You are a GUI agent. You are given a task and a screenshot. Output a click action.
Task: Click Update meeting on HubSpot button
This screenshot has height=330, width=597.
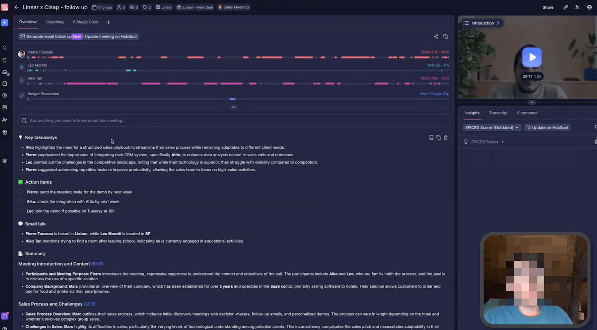[x=111, y=36]
